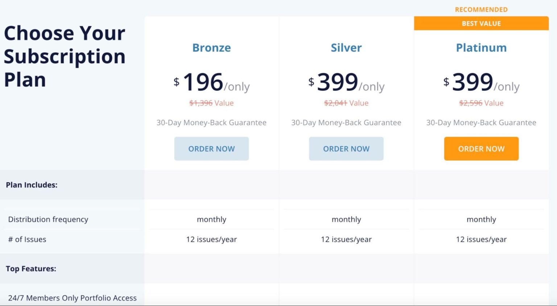Click 12 issues/year in Silver column

(x=346, y=239)
